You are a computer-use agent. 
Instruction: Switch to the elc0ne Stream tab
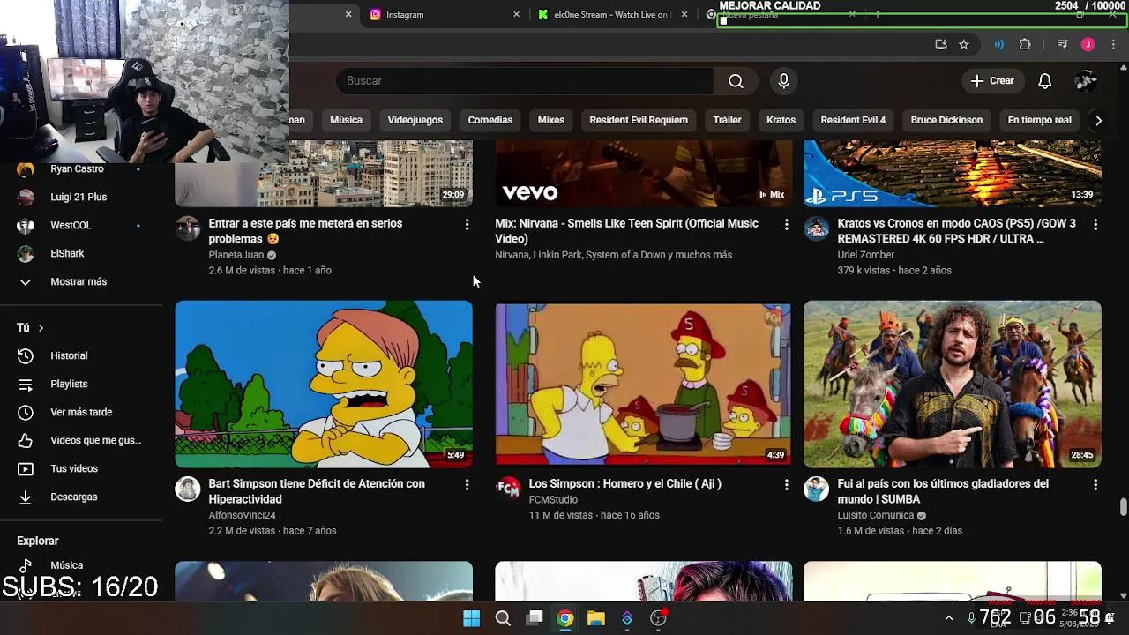610,14
